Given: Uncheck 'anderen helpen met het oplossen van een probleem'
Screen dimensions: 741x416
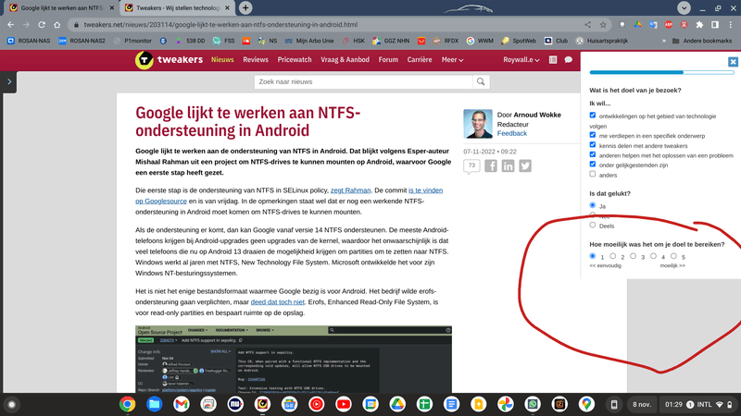Looking at the screenshot, I should [x=593, y=154].
